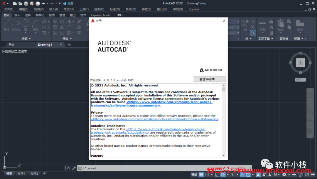The width and height of the screenshot is (317, 179).
Task: Select the Line (直线) tool
Action: [6, 25]
